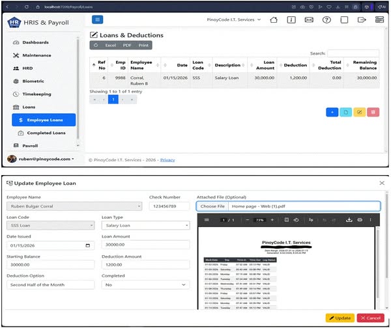Click the 73% zoom value in PDF viewer
This screenshot has width=391, height=328.
click(259, 220)
